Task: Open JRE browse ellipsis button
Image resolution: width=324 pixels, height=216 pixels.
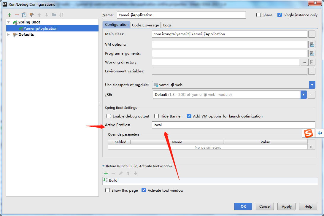Action: click(x=312, y=95)
